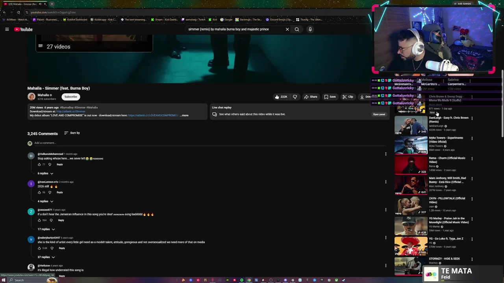Open the Windows Start button

tap(4, 280)
